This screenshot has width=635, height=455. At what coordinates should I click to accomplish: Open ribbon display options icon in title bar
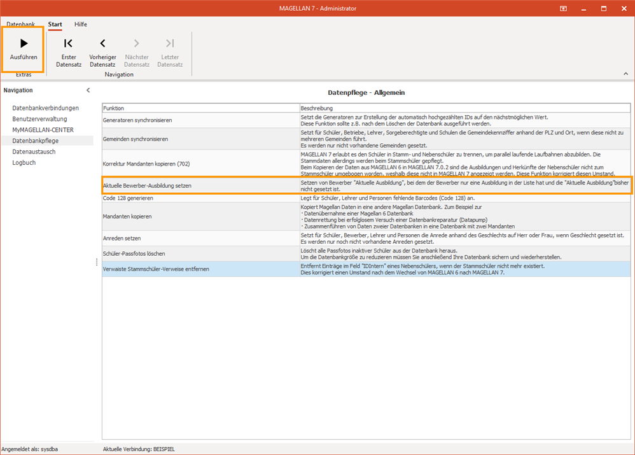(563, 8)
